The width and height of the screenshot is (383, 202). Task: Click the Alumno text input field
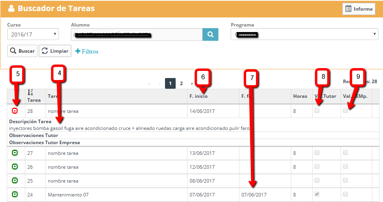(x=137, y=34)
